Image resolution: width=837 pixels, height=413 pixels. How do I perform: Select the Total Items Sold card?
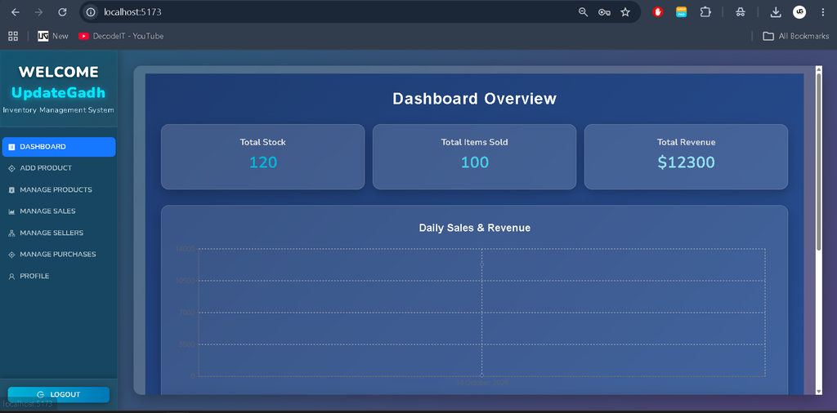pyautogui.click(x=475, y=157)
